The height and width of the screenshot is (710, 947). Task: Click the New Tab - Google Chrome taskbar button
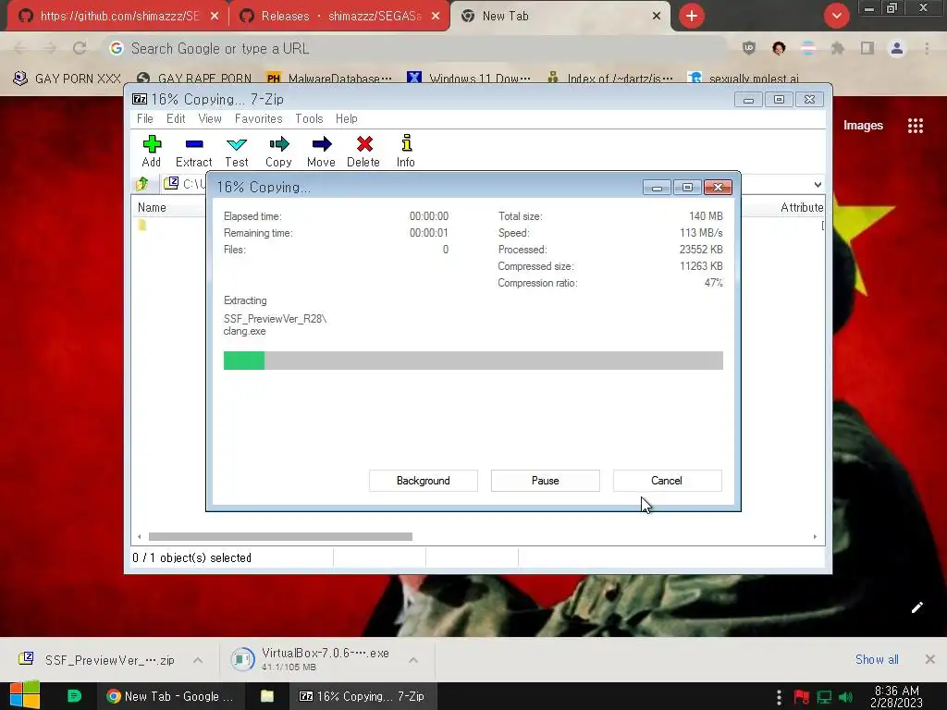click(x=170, y=696)
